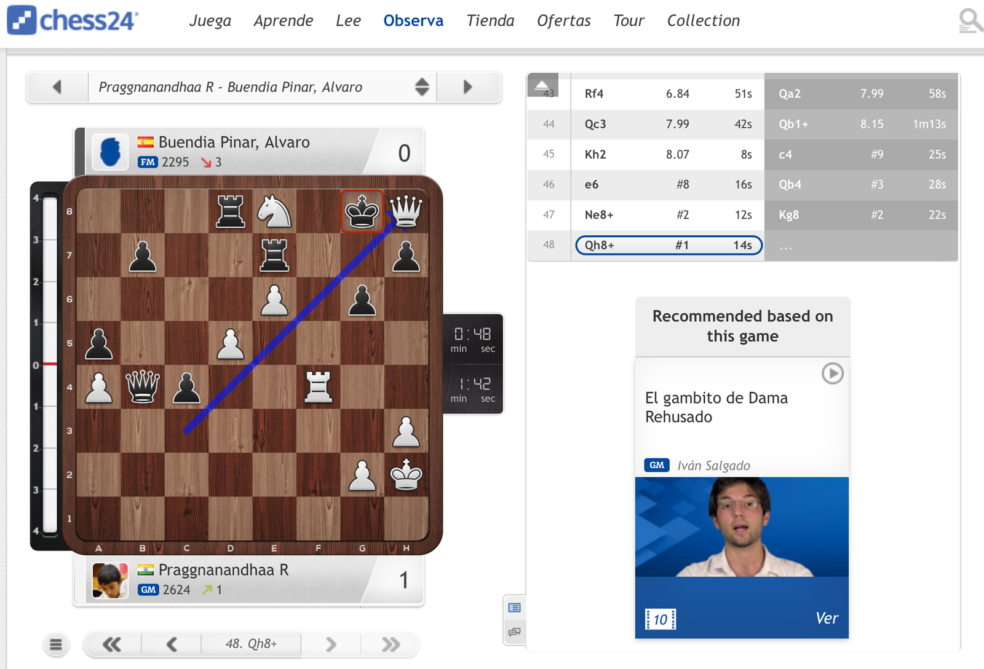
Task: Click the Iván Salgado video thumbnail
Action: (x=742, y=527)
